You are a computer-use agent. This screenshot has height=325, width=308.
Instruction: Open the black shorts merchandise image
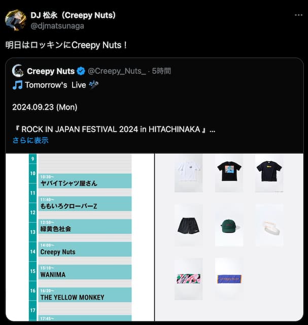(x=188, y=225)
